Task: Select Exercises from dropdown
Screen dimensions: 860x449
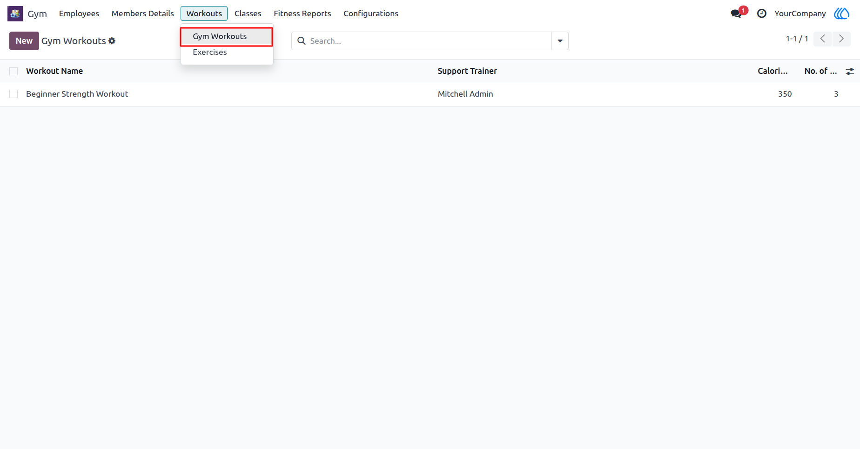Action: (x=227, y=53)
